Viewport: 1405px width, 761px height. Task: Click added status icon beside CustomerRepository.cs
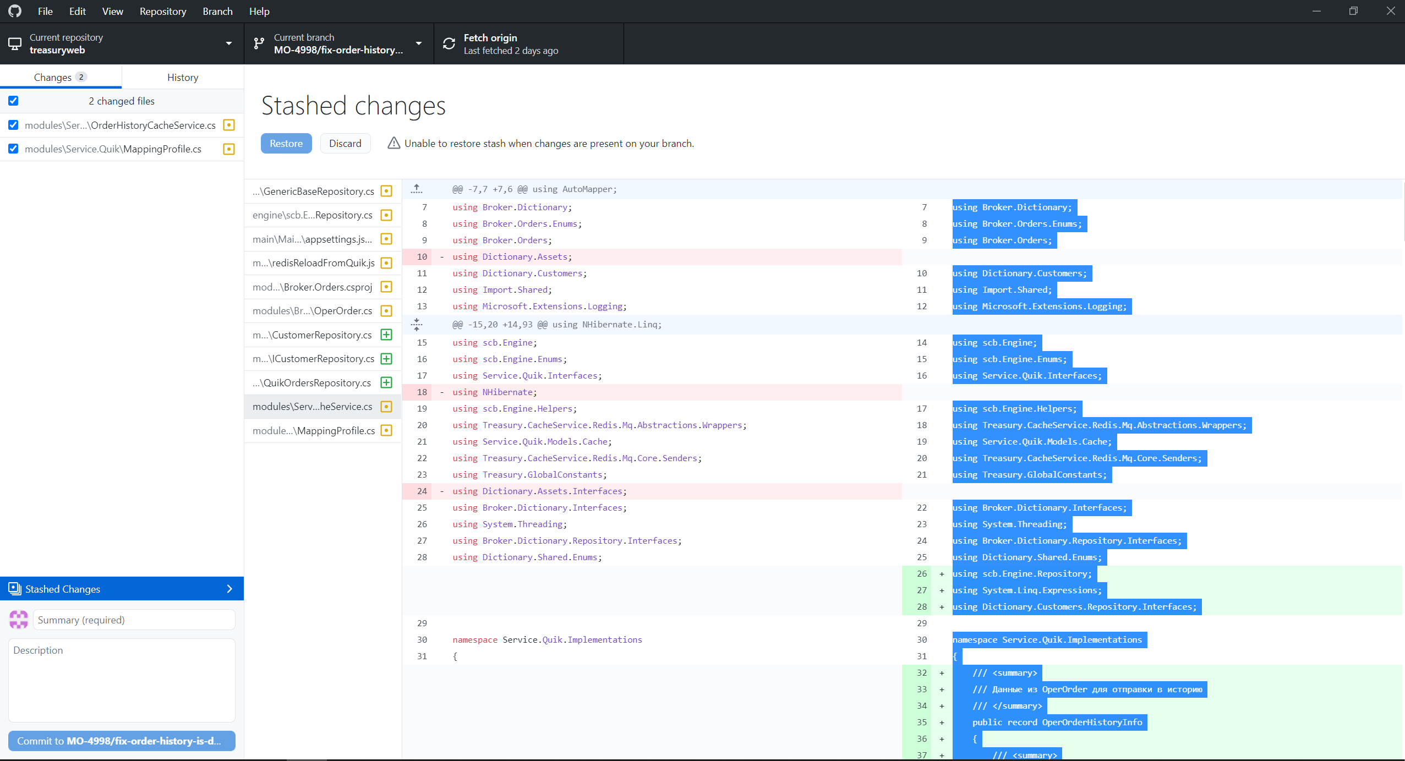pos(386,335)
